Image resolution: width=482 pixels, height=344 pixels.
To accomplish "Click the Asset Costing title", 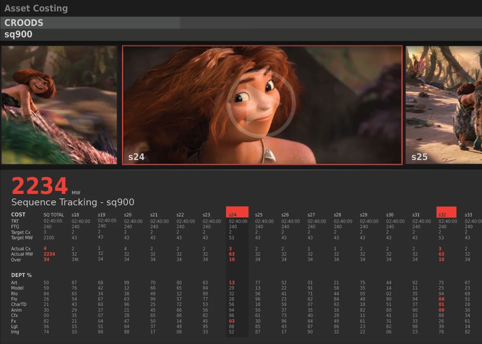I will click(36, 8).
